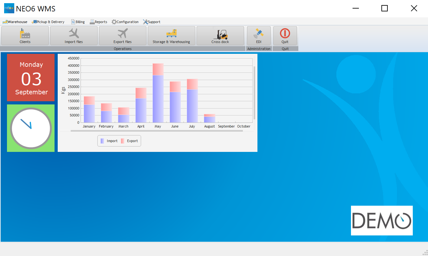Screen dimensions: 428x256
Task: Click the 'Administration' group label
Action: point(259,49)
